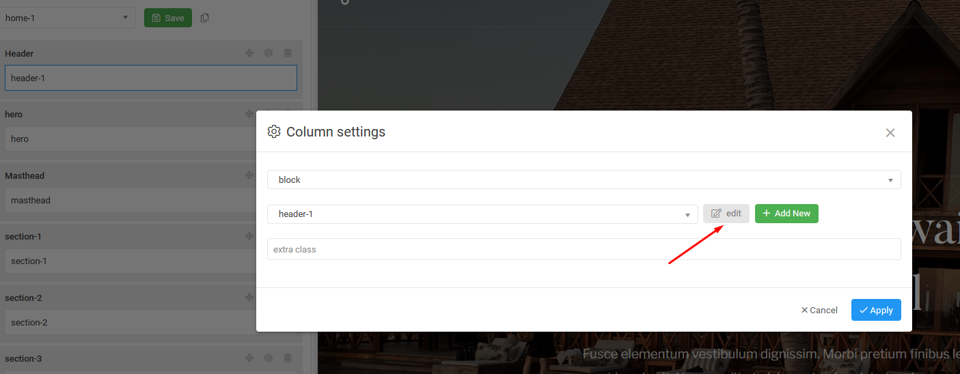The height and width of the screenshot is (374, 960).
Task: Click the move handle on Header row
Action: pyautogui.click(x=249, y=53)
